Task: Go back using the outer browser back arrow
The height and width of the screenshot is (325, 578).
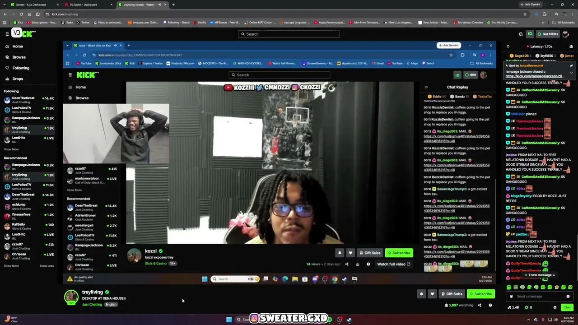Action: coord(5,14)
